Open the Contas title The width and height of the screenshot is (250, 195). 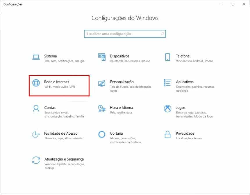pos(50,108)
